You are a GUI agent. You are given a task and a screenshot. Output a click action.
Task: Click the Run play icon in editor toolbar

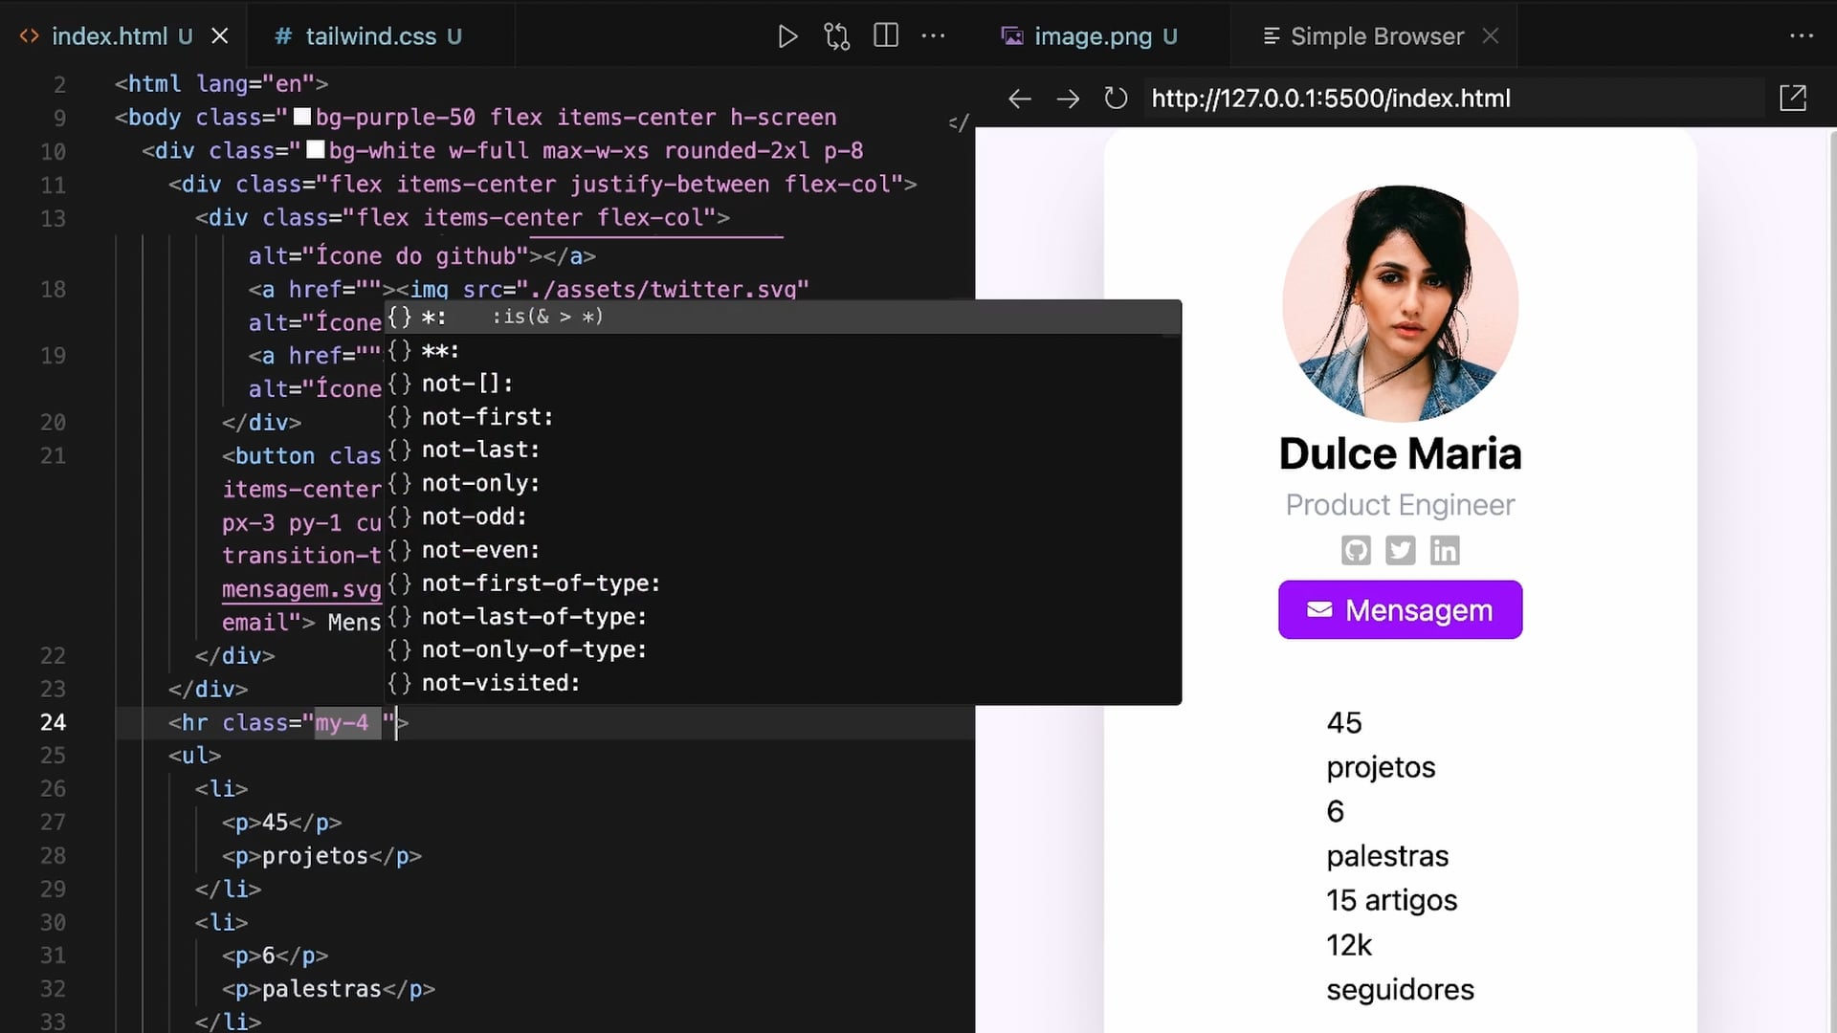click(x=787, y=36)
